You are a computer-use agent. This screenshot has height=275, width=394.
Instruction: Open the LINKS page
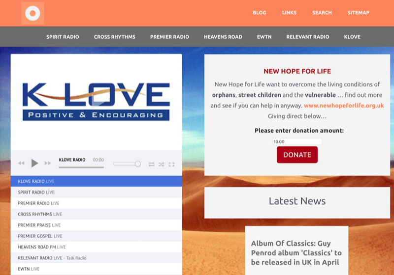pos(289,13)
